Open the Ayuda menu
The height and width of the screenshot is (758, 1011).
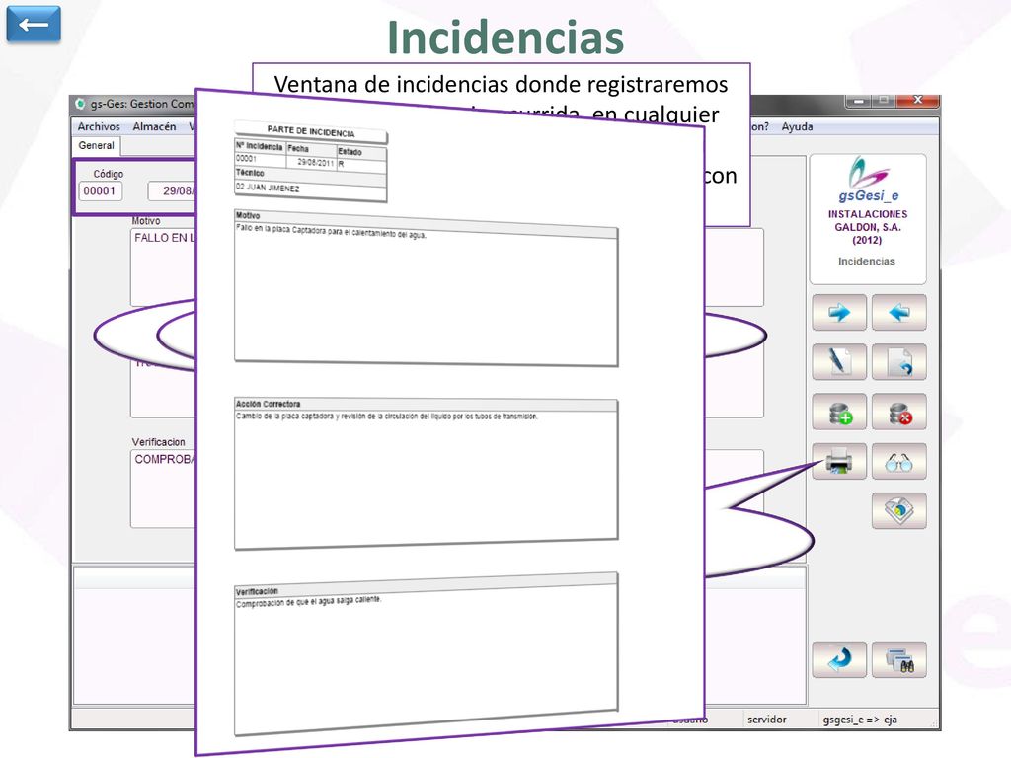click(797, 127)
